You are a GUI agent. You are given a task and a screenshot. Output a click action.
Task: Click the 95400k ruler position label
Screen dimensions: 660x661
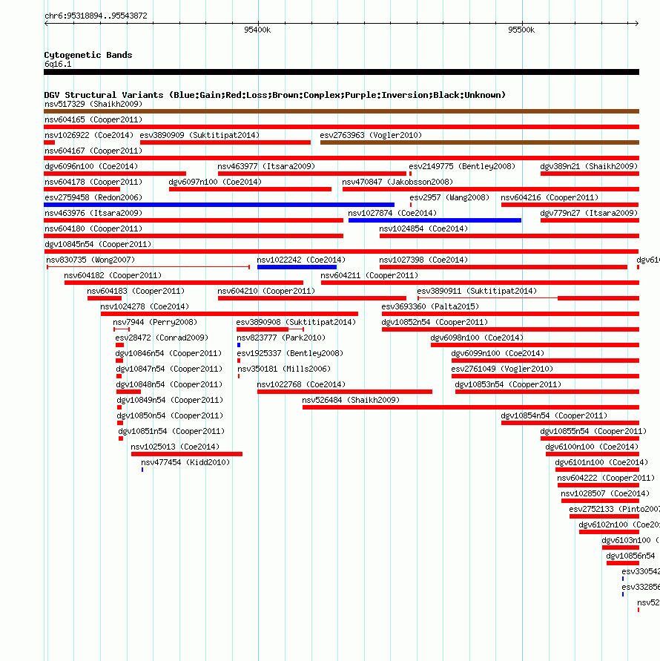coord(257,30)
